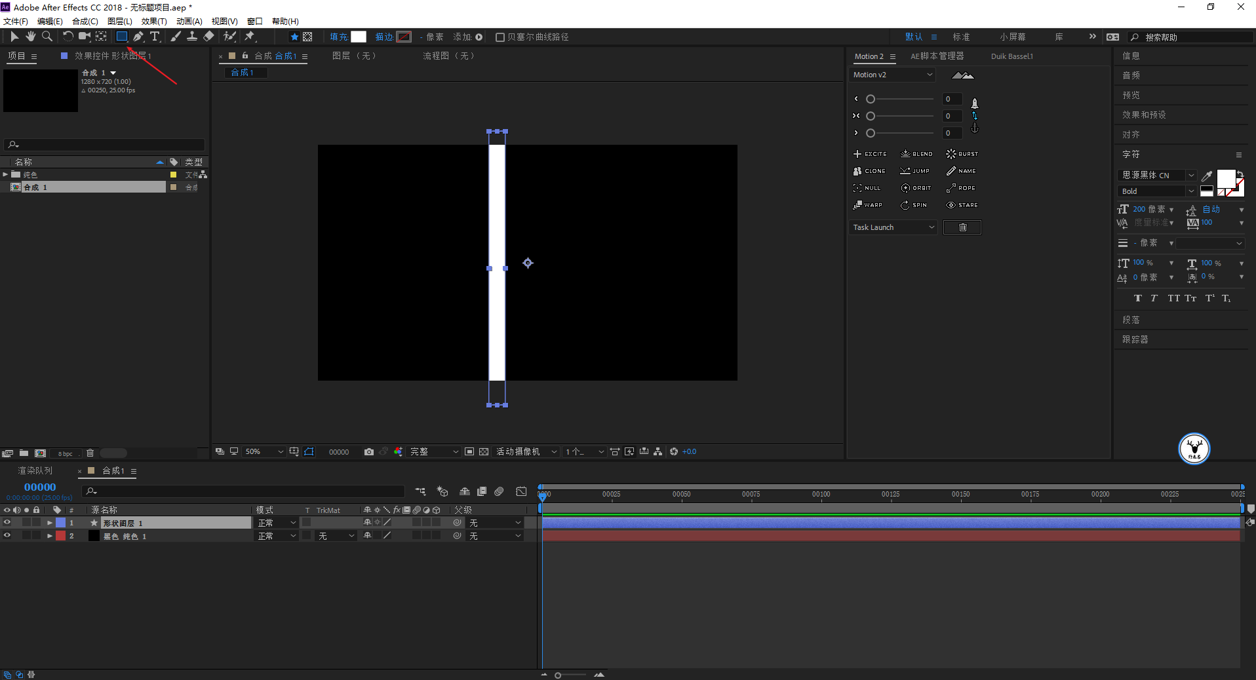Viewport: 1256px width, 680px height.
Task: Open the Task Launch dropdown
Action: click(893, 227)
